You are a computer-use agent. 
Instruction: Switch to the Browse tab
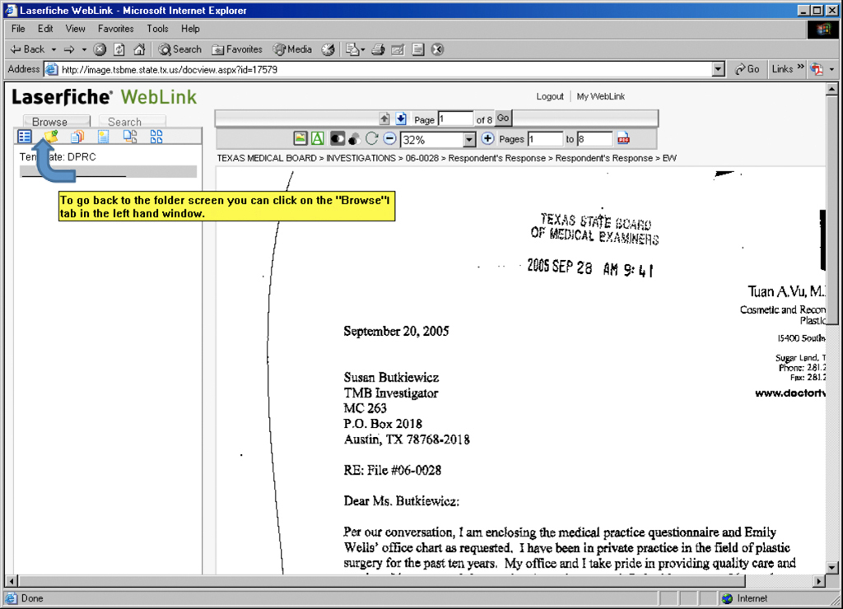coord(50,122)
